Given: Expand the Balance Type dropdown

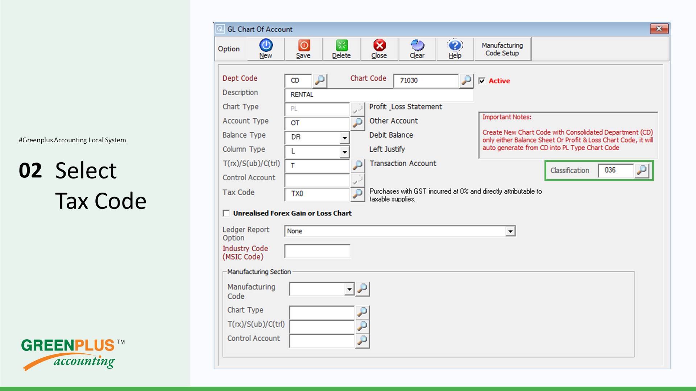Looking at the screenshot, I should (345, 138).
